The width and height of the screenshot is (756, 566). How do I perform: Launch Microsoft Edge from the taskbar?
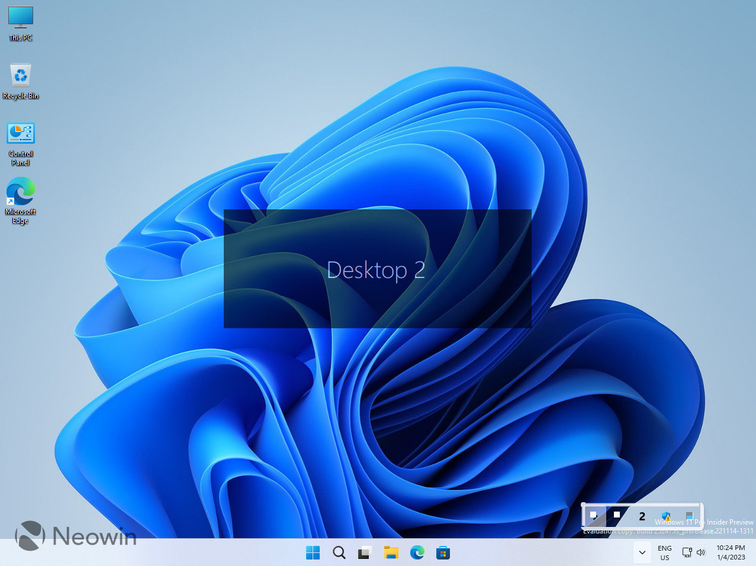417,552
